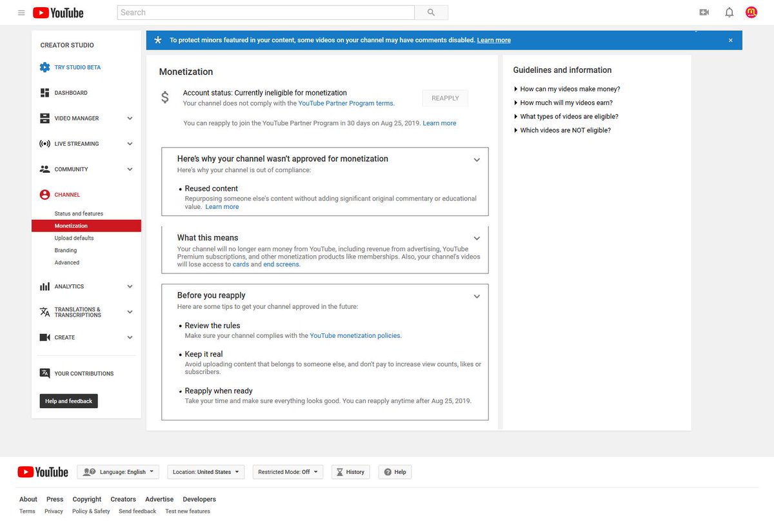Expand 'How much will my videos earn?'

(x=563, y=103)
